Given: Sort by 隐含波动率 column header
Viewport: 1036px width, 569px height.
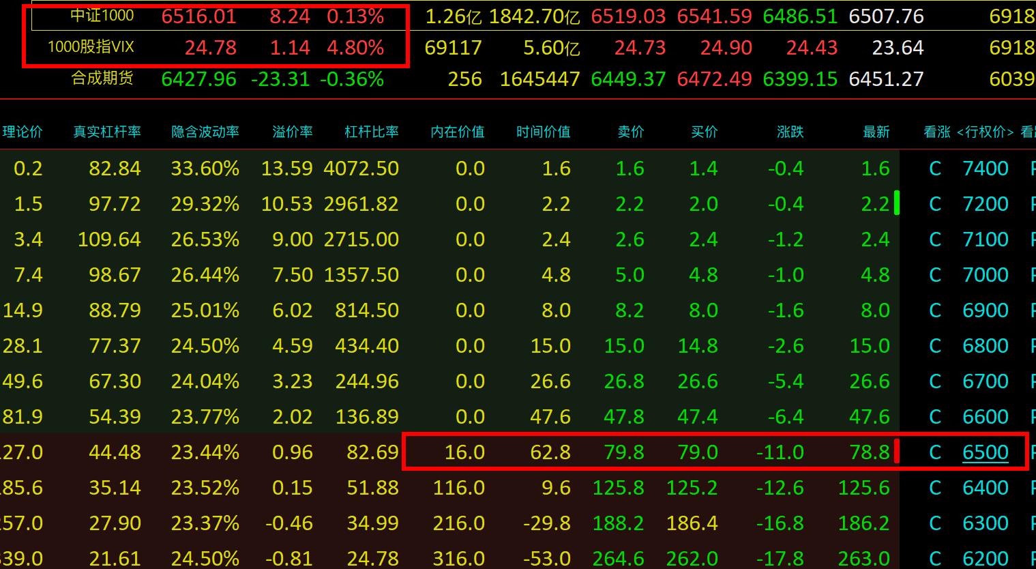Looking at the screenshot, I should (205, 132).
